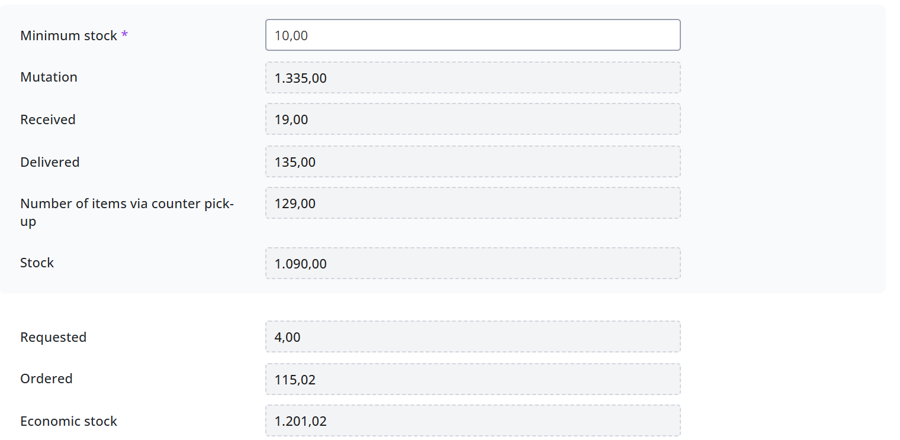The width and height of the screenshot is (900, 440).
Task: Click the Stock label
Action: pos(37,263)
